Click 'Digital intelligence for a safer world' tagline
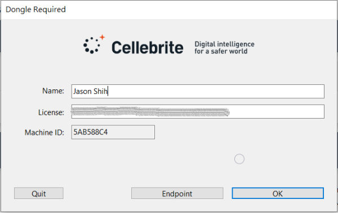 224,48
